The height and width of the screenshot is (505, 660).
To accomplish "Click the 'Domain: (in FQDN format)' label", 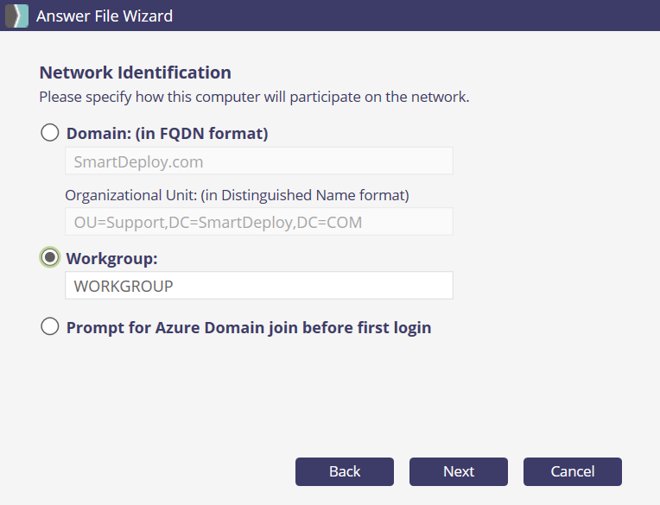I will pos(167,134).
